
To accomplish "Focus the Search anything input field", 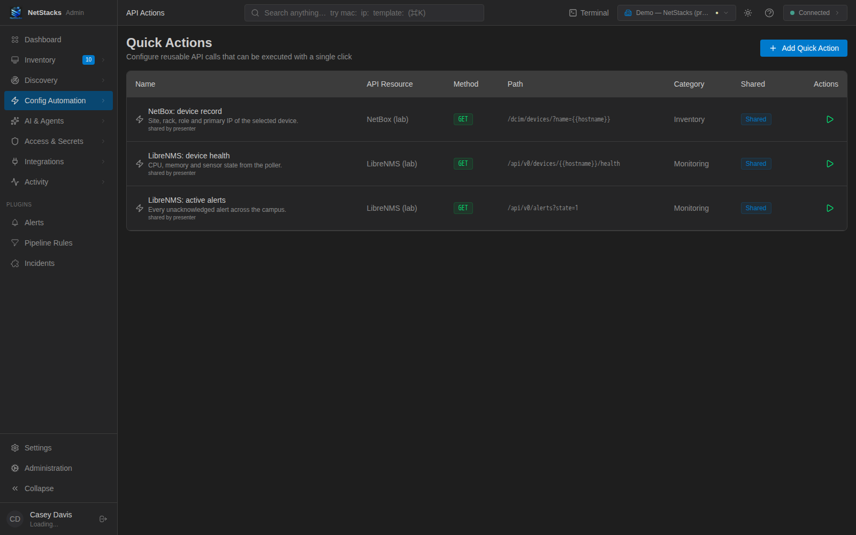I will click(364, 13).
